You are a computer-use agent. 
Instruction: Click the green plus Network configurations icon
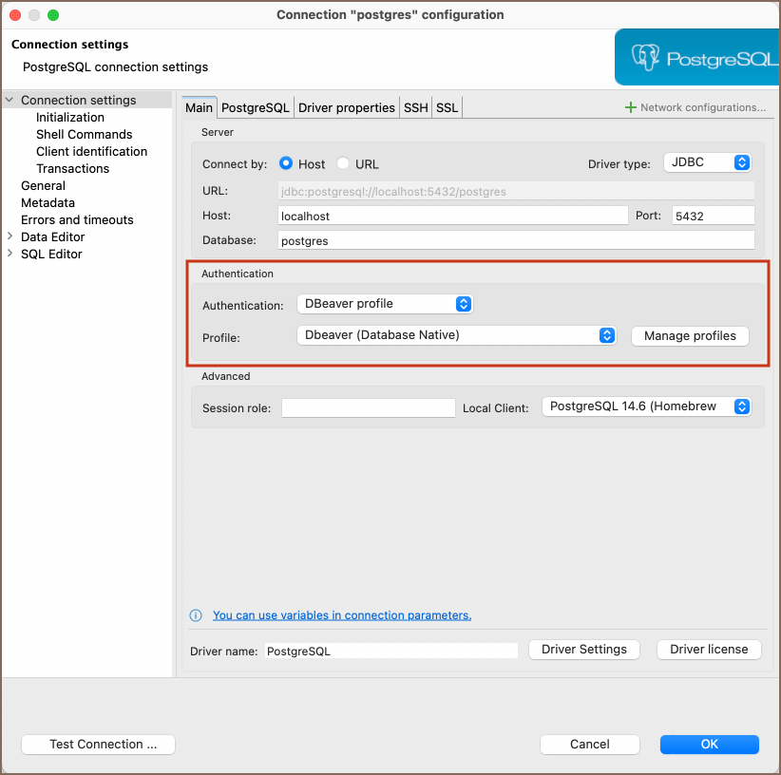(x=630, y=107)
